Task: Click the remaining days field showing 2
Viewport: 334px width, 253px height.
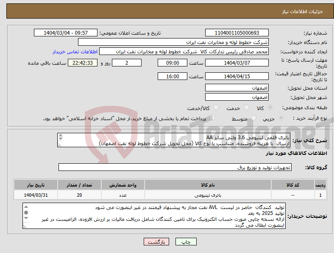Action: (127, 63)
